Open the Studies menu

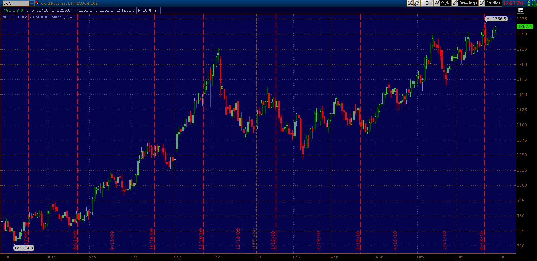point(493,3)
